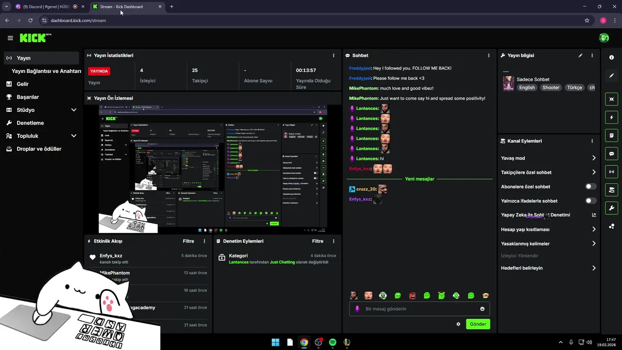622x350 pixels.
Task: Click the info icon in the right rail
Action: (611, 57)
